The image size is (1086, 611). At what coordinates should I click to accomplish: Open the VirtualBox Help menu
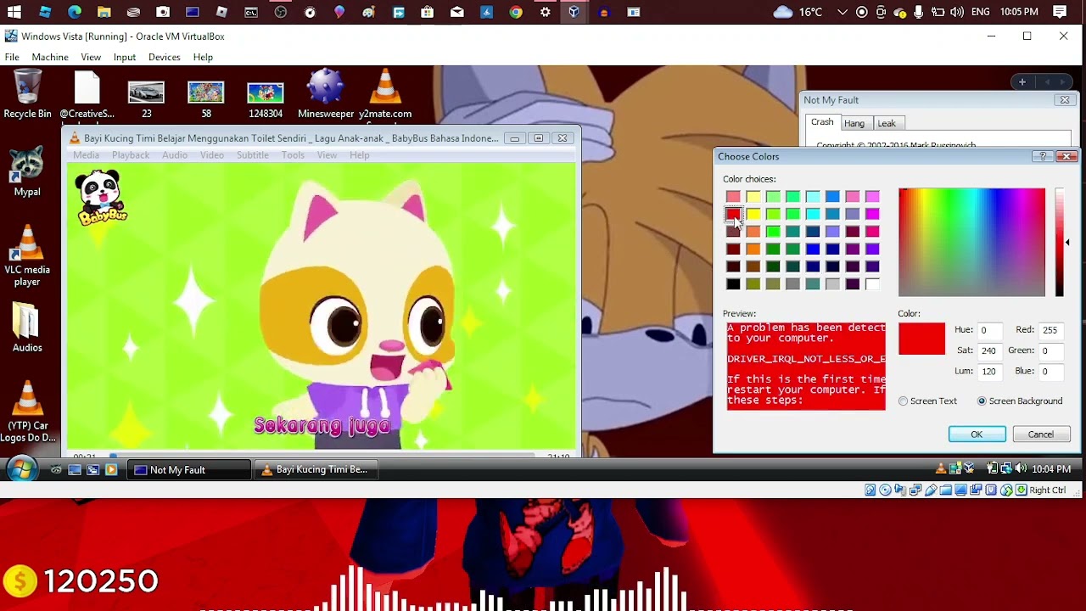point(203,57)
